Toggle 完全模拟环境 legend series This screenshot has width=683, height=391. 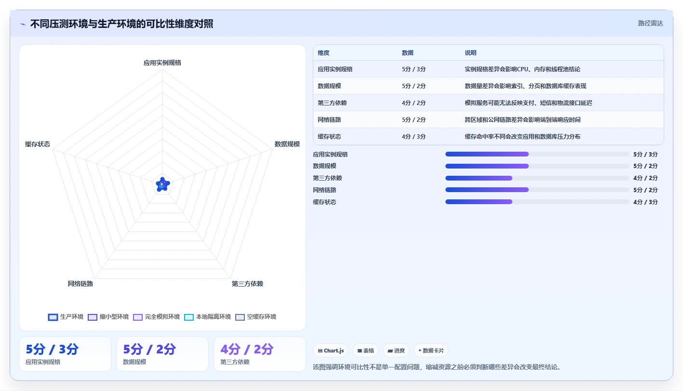157,317
